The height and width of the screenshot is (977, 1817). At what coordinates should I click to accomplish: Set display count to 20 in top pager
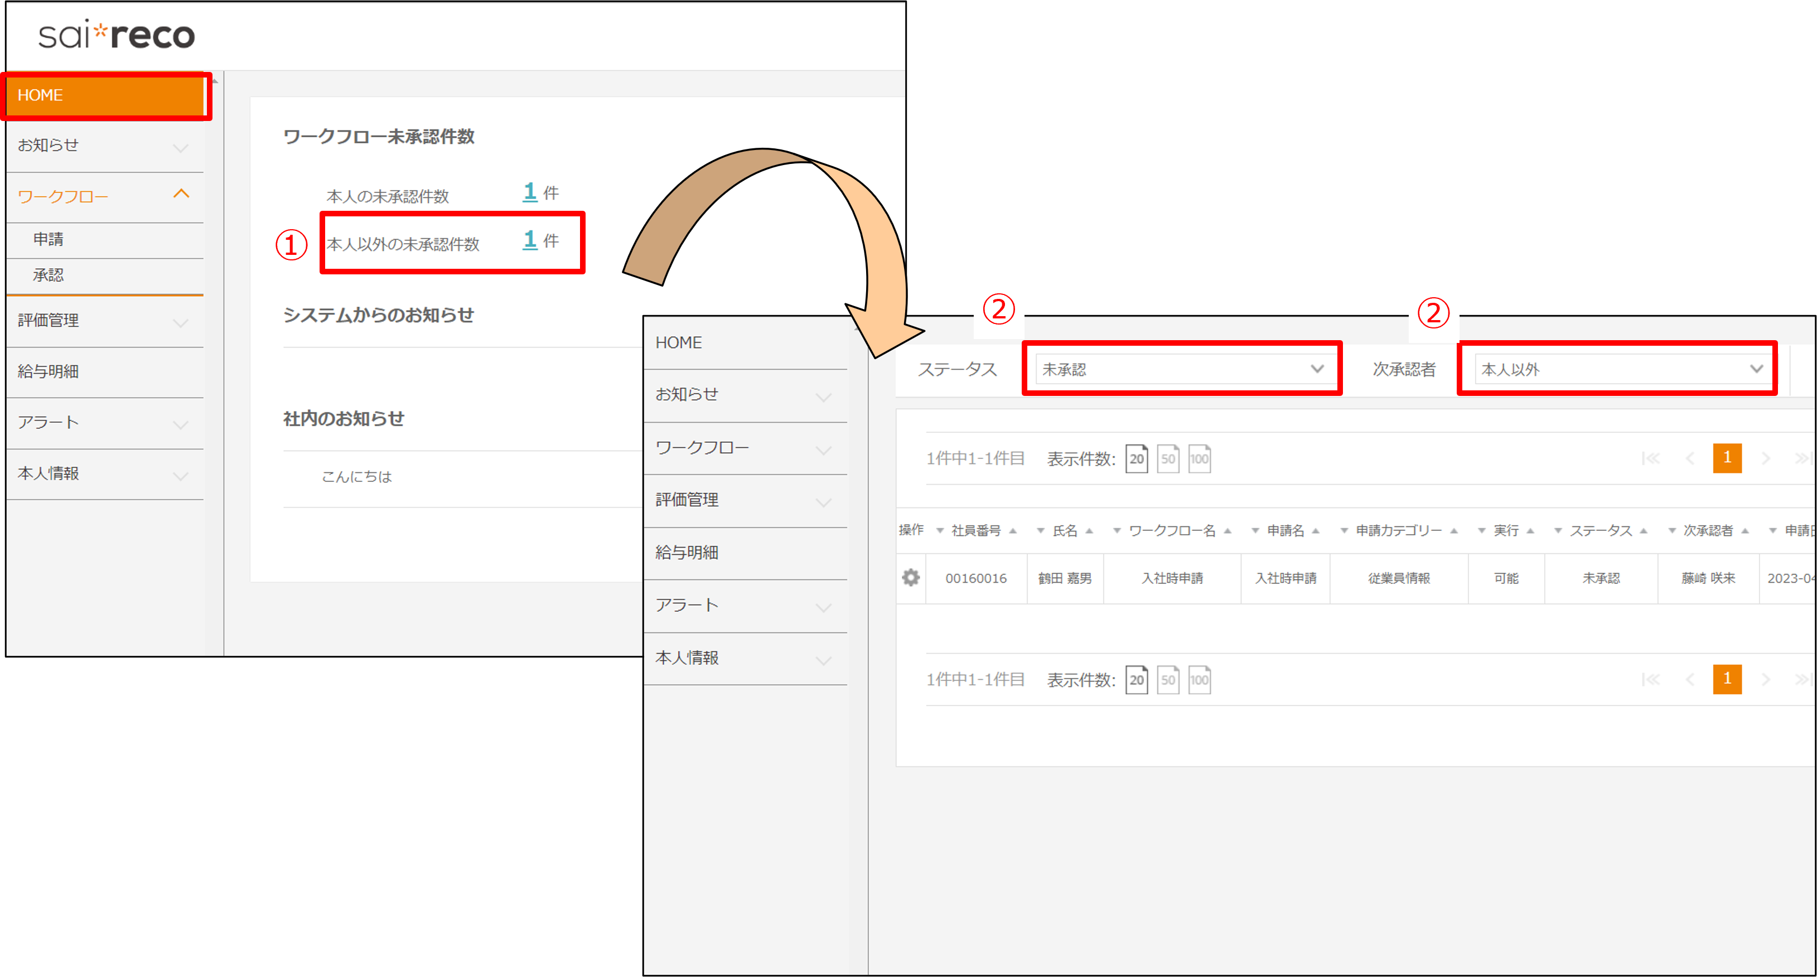point(1137,458)
